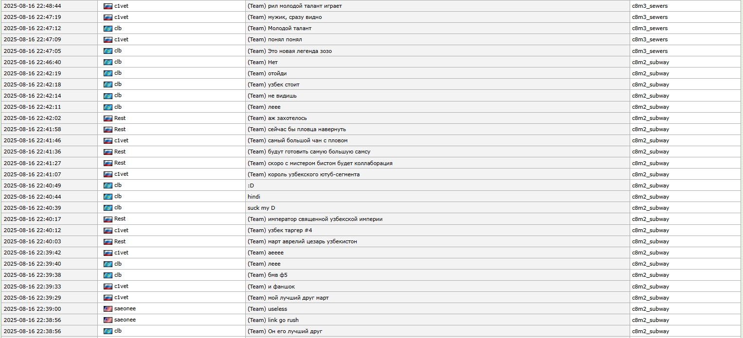The image size is (743, 338).
Task: Click the Russian flag beside Rest at 22:42:02
Action: (x=108, y=118)
